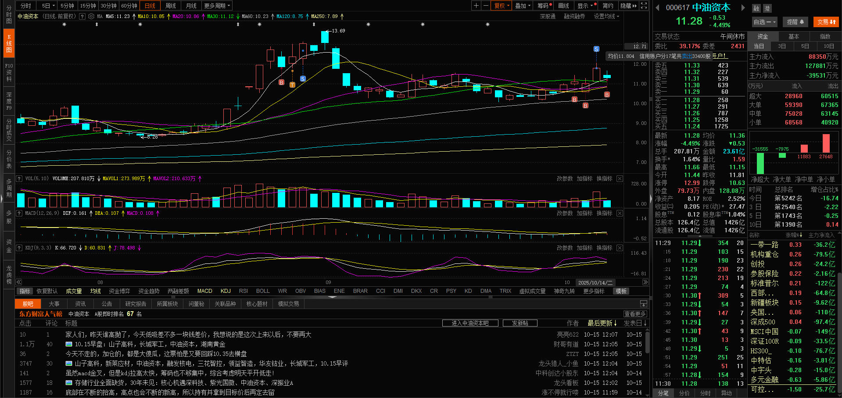
Task: Open help for KDJ indicator
Action: 19,248
